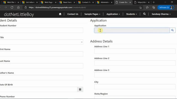Click the Address Line 1 field
Image resolution: width=177 pixels, height=99 pixels.
pyautogui.click(x=135, y=51)
